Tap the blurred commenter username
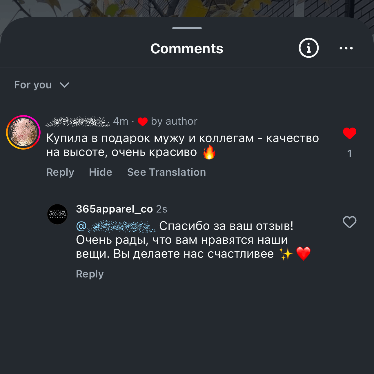The height and width of the screenshot is (374, 374). pyautogui.click(x=78, y=121)
